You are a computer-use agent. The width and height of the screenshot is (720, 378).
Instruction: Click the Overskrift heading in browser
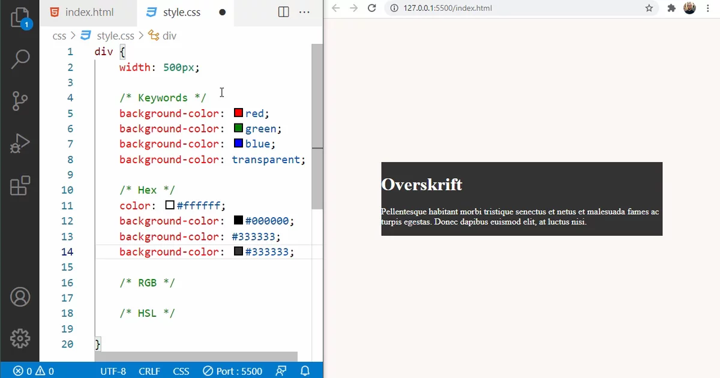click(422, 184)
